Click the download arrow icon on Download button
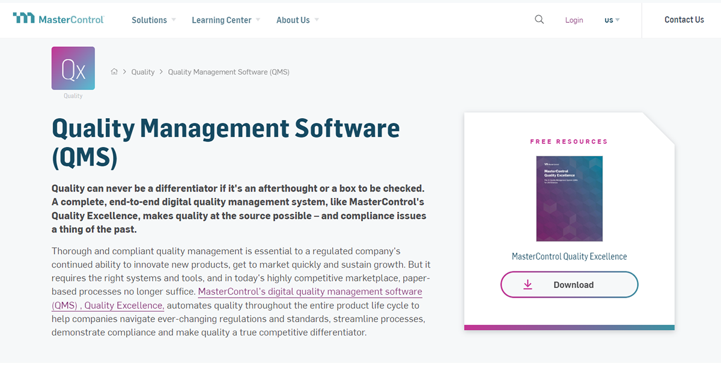This screenshot has height=372, width=721. [528, 284]
